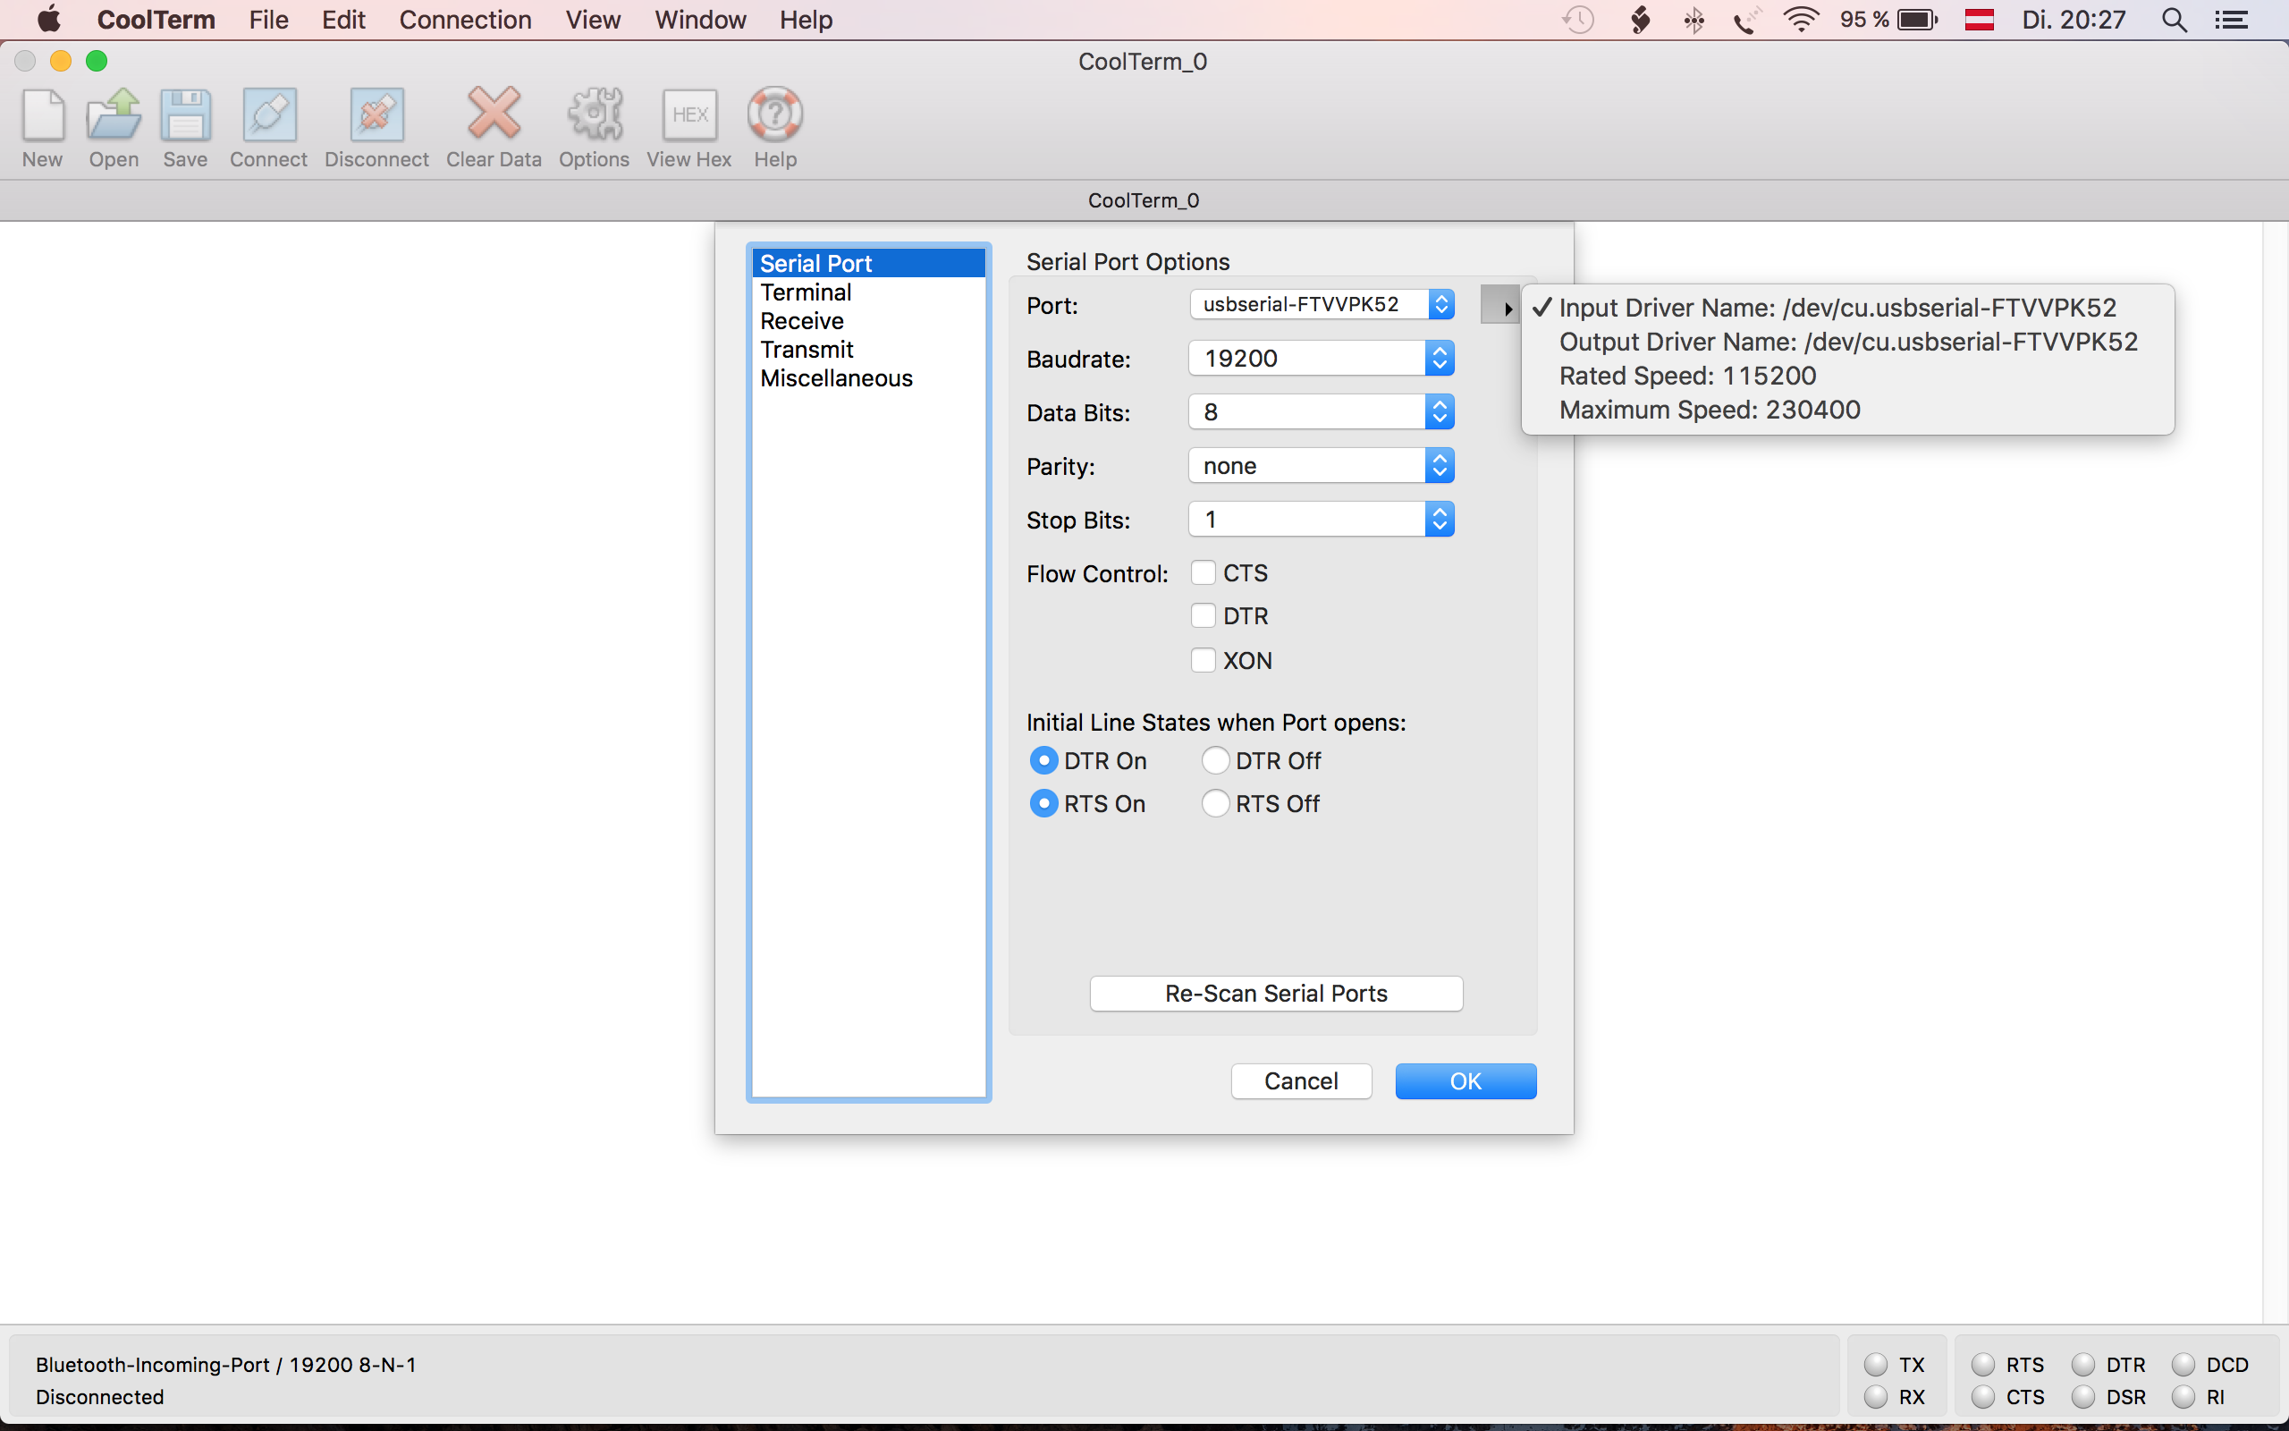Click the Connect plug icon
This screenshot has height=1431, width=2289.
point(268,115)
